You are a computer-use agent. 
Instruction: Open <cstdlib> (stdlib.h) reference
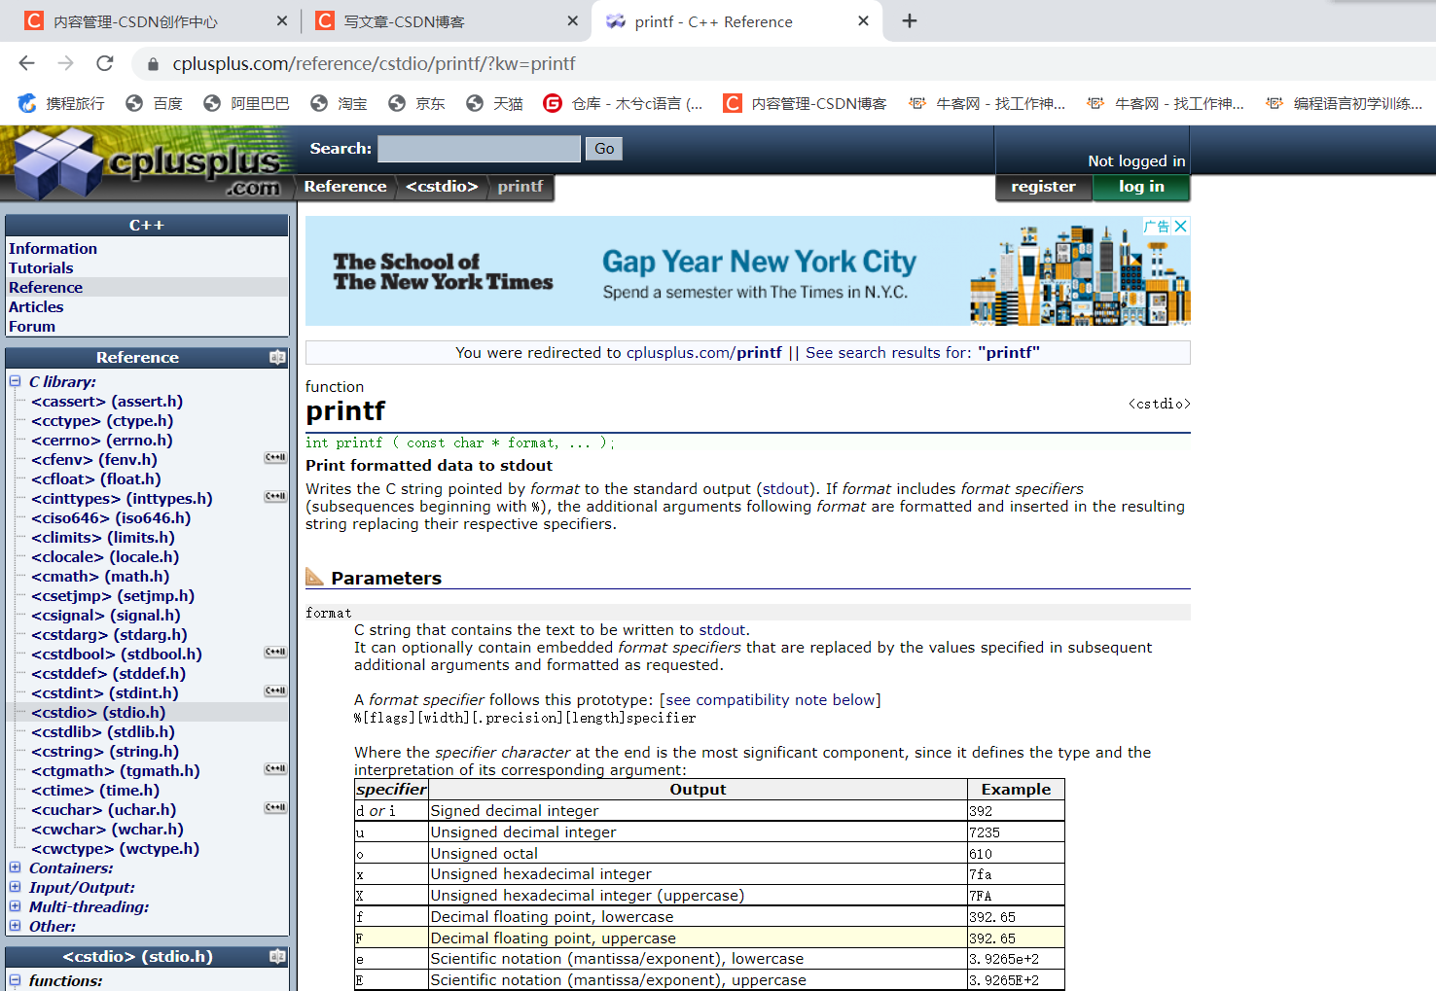(103, 732)
